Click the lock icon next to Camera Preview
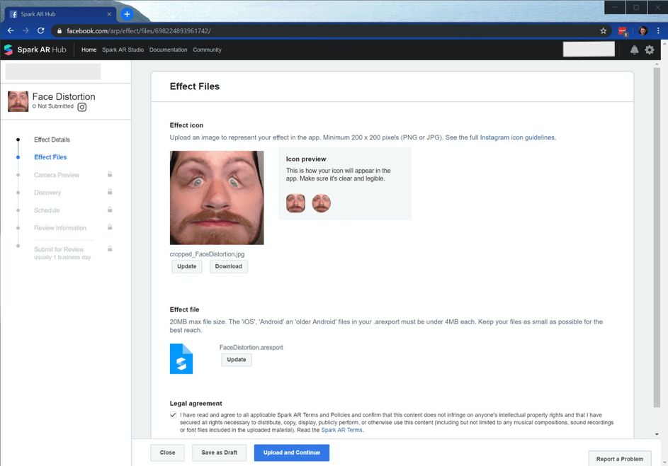This screenshot has height=466, width=668. coord(110,174)
